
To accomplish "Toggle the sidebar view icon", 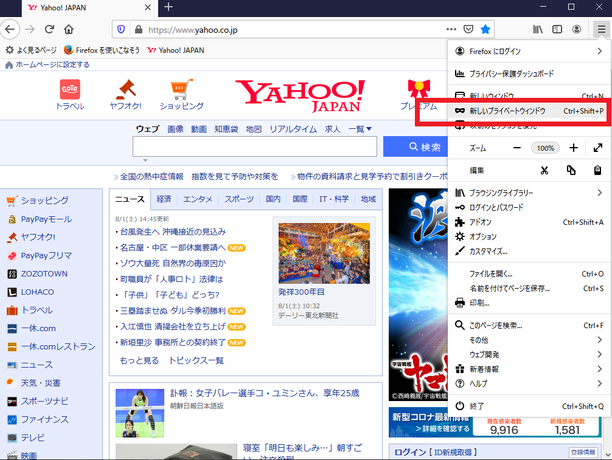I will pyautogui.click(x=557, y=29).
